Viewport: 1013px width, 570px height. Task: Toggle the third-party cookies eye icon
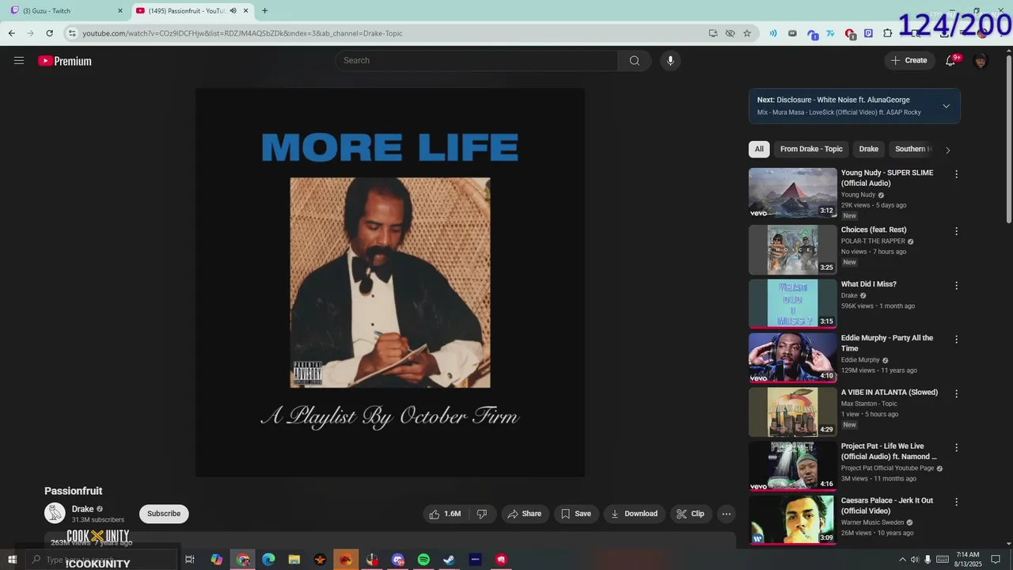(730, 33)
